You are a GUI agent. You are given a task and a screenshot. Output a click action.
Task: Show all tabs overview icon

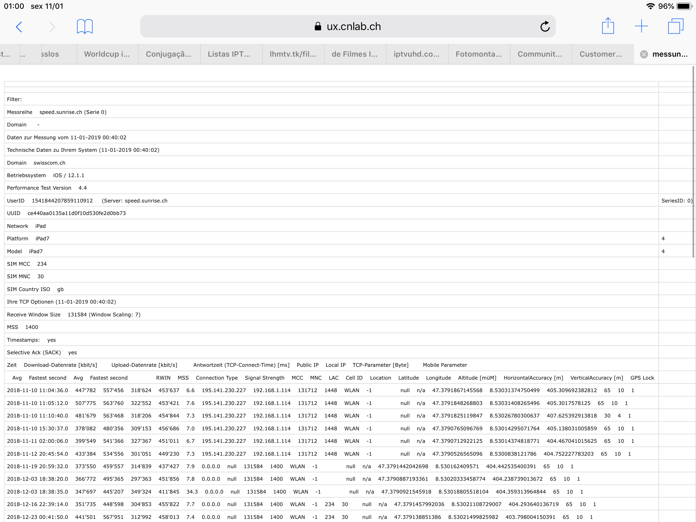[676, 26]
